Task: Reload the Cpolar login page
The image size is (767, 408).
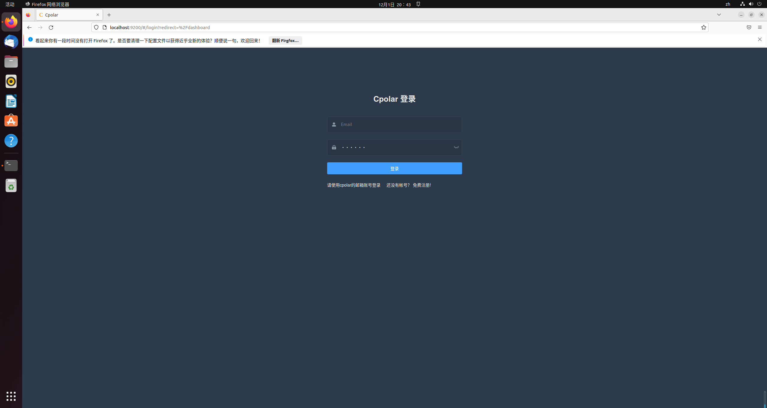Action: (x=51, y=27)
